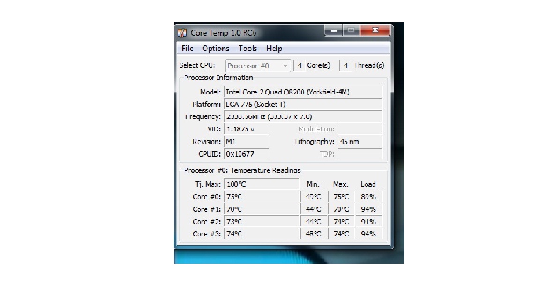The image size is (540, 303).
Task: Click Core #0 maximum temperature 75°C
Action: [341, 197]
